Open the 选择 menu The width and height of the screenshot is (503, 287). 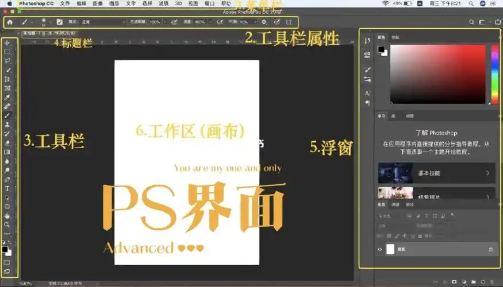pos(147,3)
